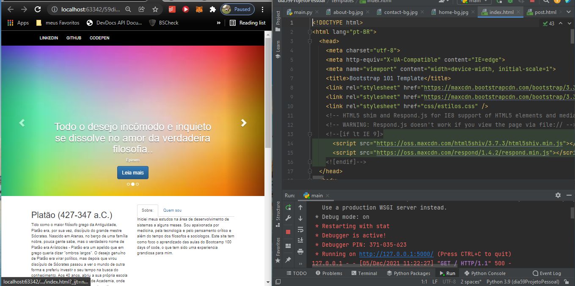Reload the browser page
Viewport: 575px width, 286px height.
[x=38, y=9]
